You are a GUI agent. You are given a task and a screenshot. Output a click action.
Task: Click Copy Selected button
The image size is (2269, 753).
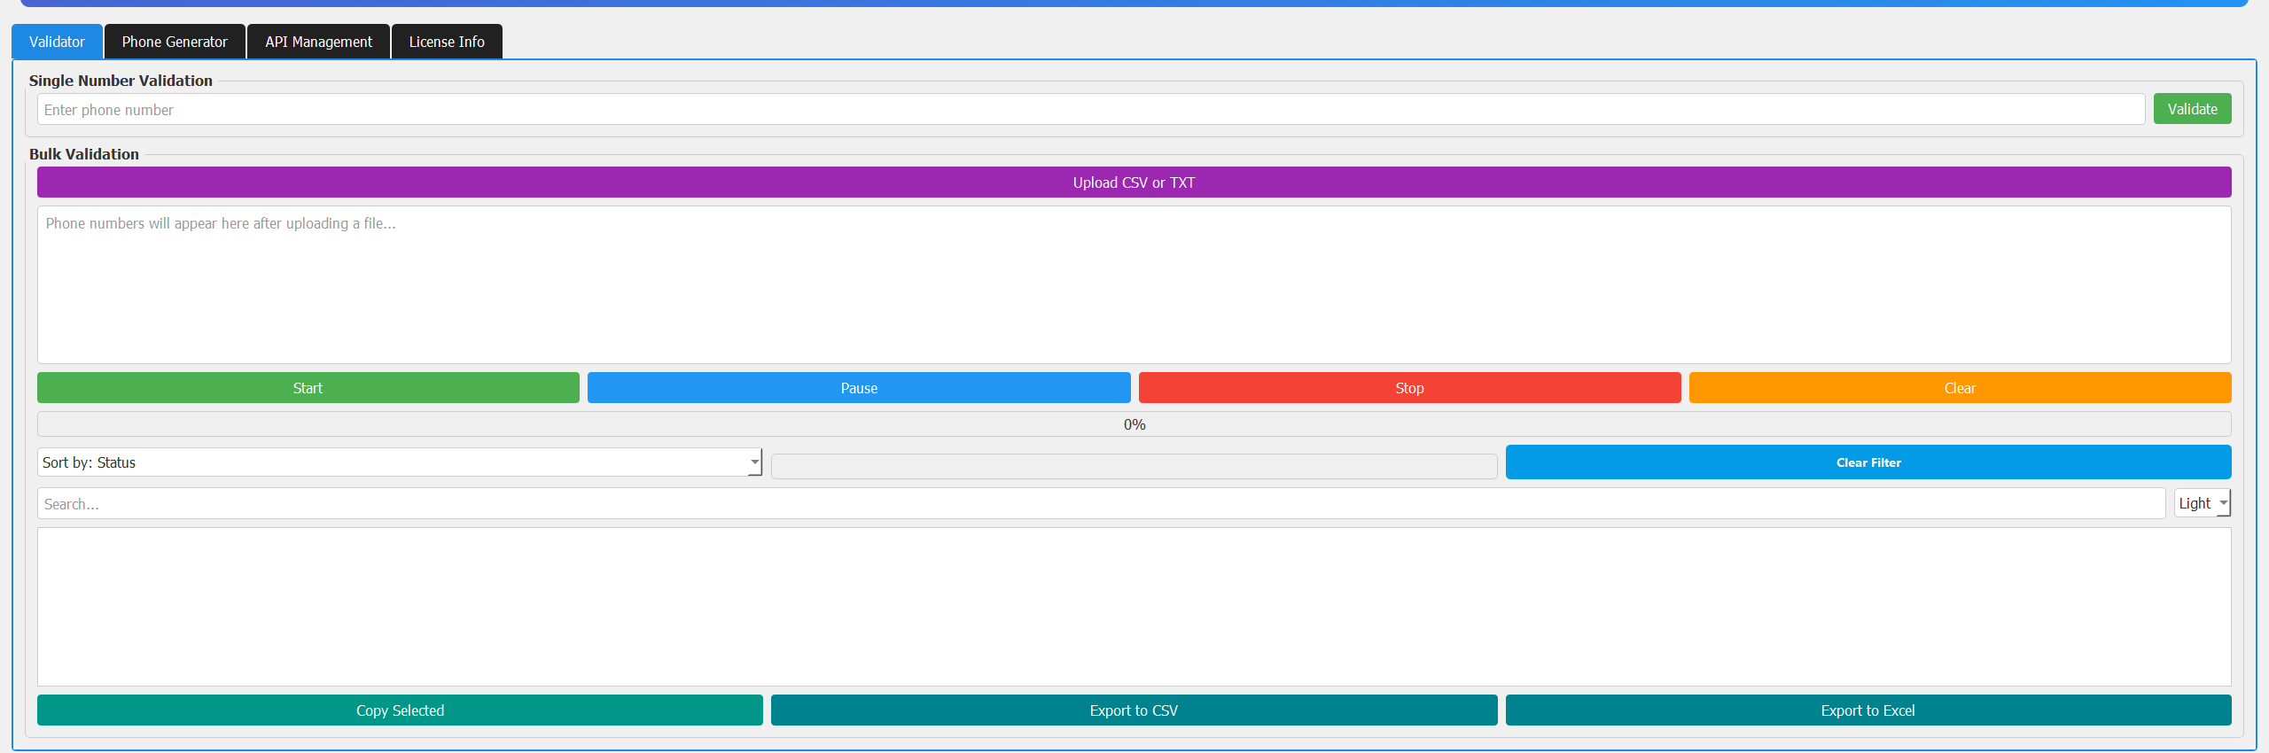point(400,710)
